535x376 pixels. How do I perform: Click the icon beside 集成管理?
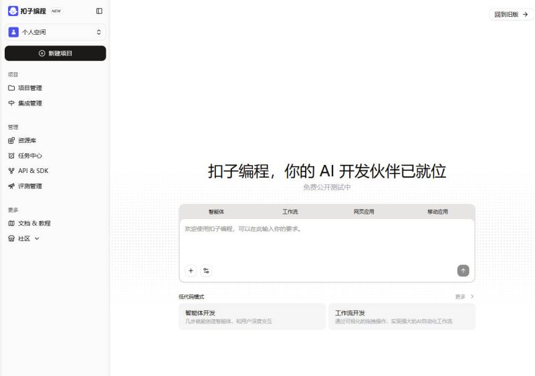point(11,104)
